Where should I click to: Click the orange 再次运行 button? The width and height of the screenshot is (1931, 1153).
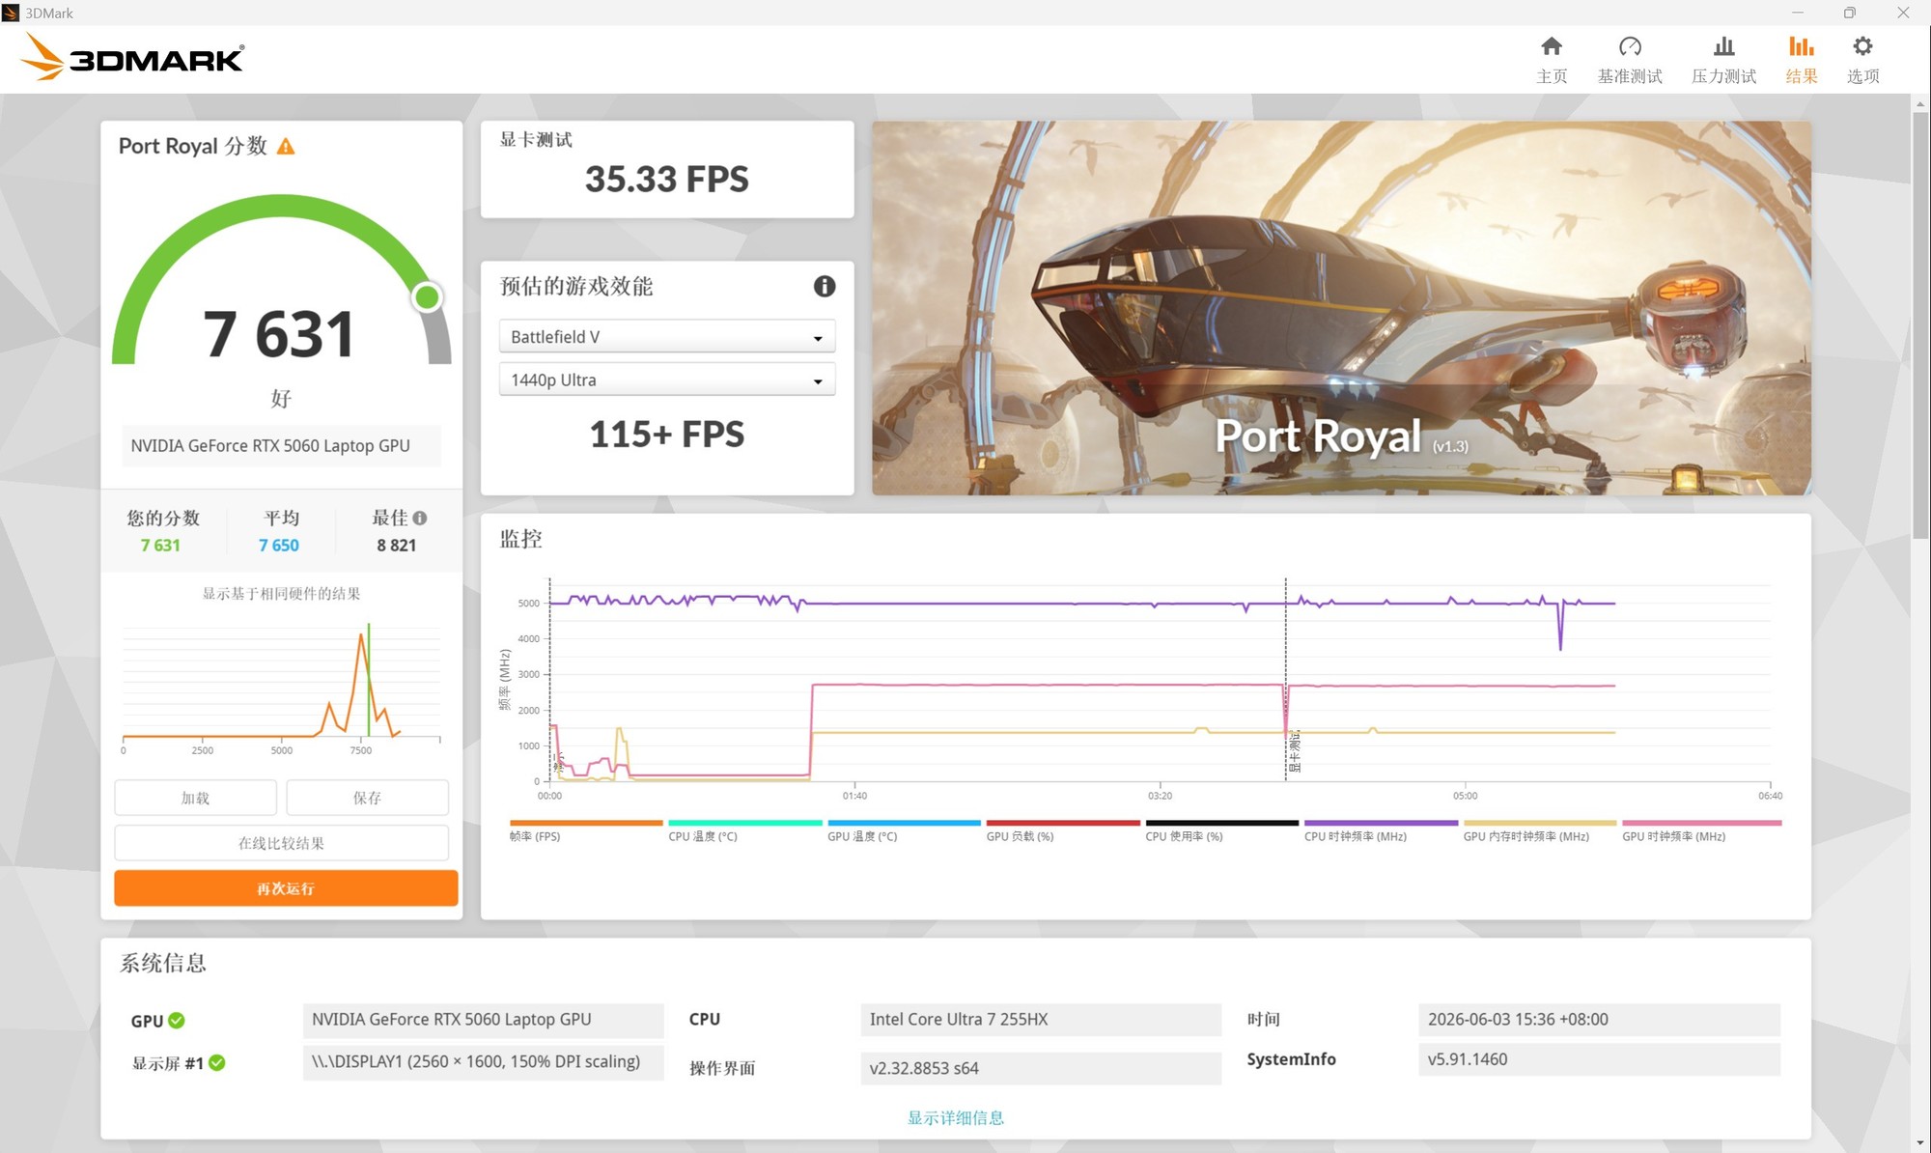pos(286,888)
